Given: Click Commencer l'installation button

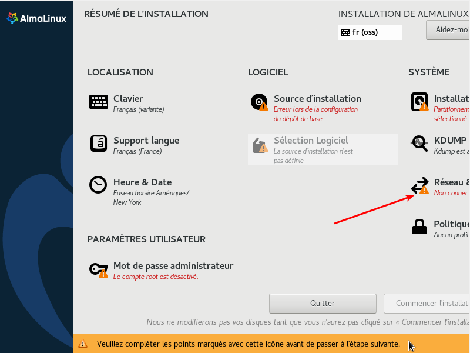Looking at the screenshot, I should click(x=427, y=304).
